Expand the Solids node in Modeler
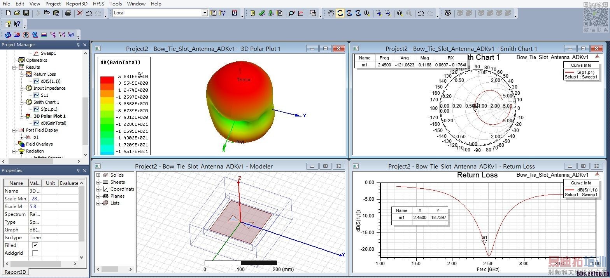 pos(98,175)
